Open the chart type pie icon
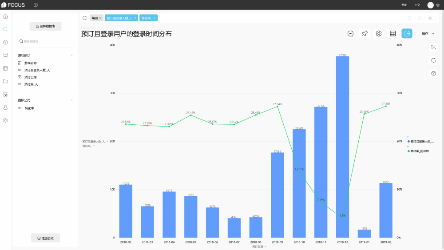This screenshot has height=250, width=444. (407, 33)
